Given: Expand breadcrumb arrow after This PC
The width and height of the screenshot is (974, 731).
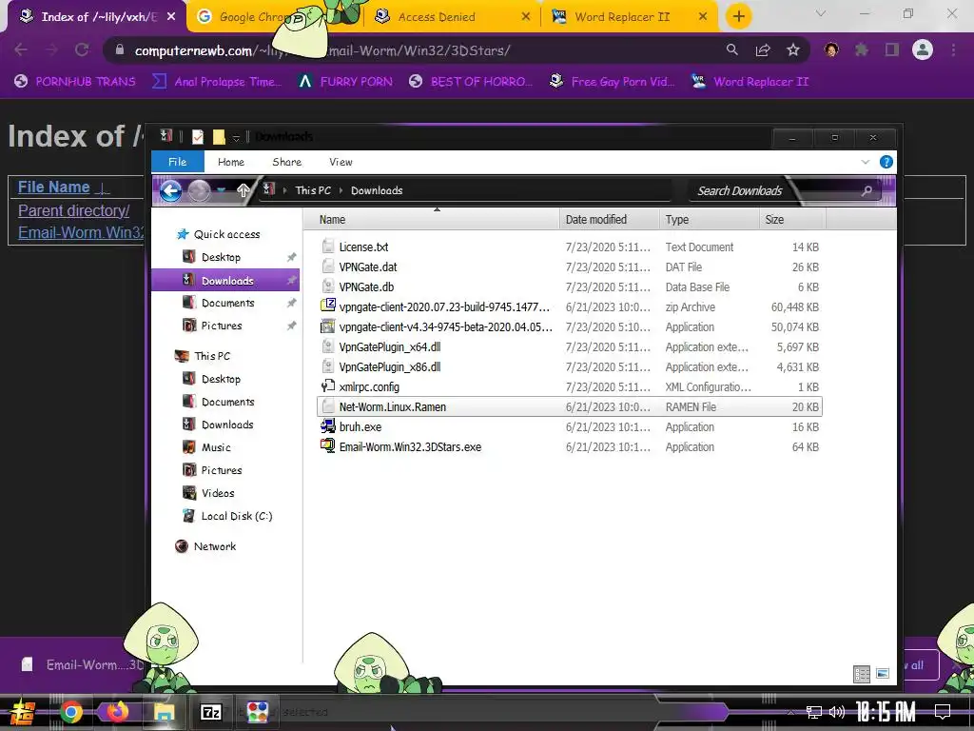Looking at the screenshot, I should (x=341, y=190).
